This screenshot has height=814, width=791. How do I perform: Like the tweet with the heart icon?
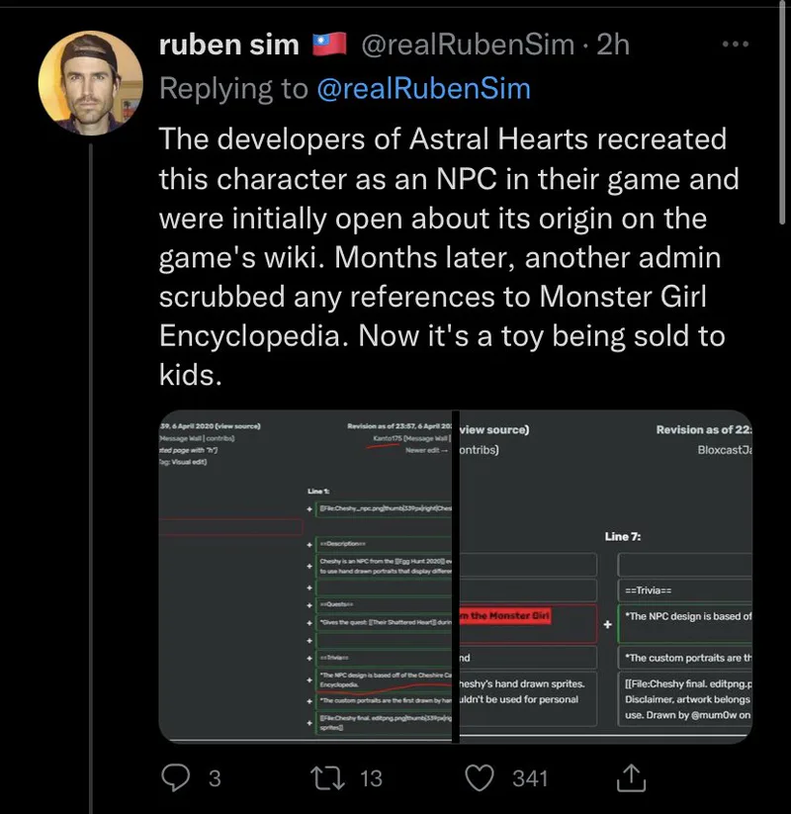(480, 778)
